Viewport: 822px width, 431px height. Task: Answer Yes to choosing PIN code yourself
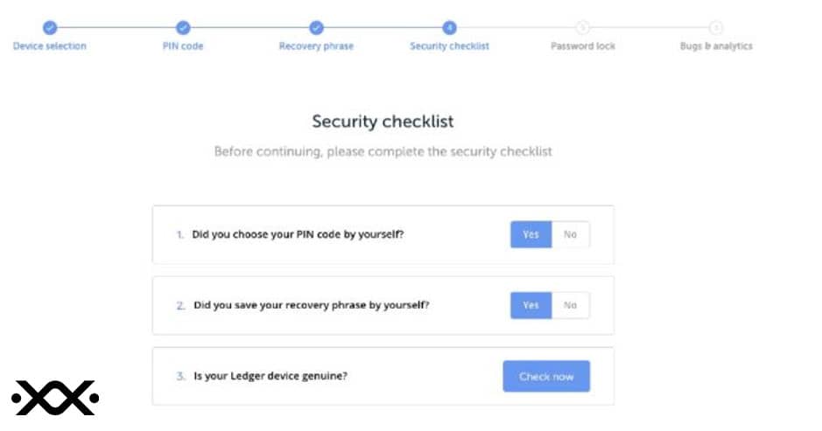tap(531, 234)
